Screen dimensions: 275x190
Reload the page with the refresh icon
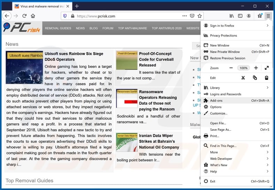coord(24,16)
